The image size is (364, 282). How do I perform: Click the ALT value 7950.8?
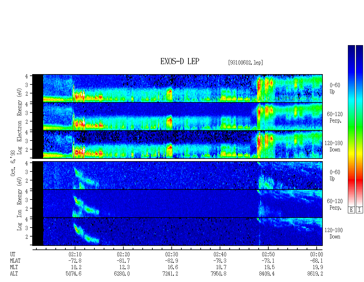click(219, 274)
